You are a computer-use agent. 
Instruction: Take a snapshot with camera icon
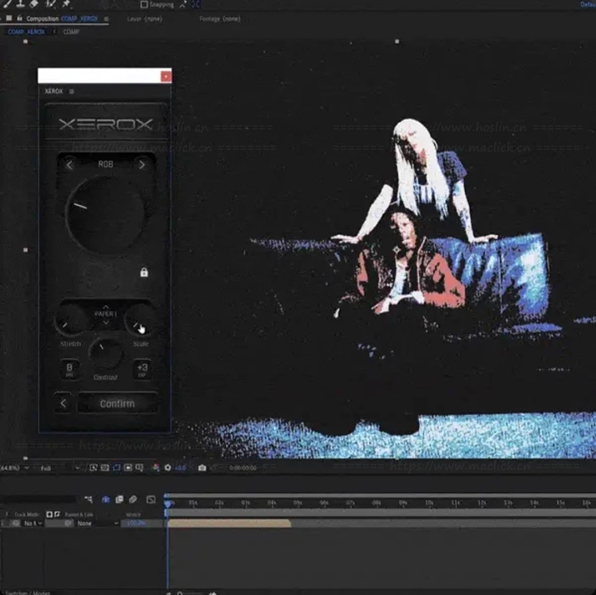pos(202,468)
